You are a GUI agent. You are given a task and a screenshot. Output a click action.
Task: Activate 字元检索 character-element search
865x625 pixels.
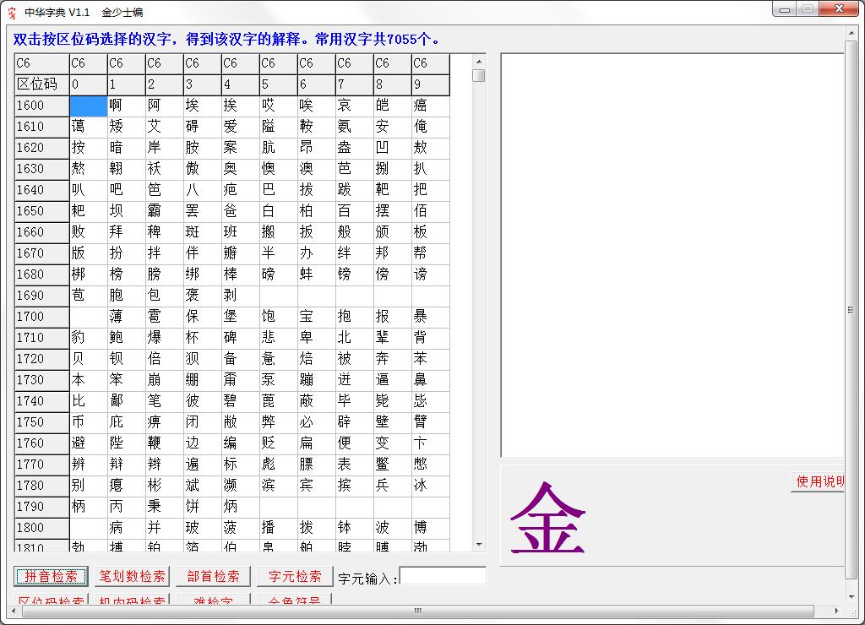pyautogui.click(x=294, y=576)
